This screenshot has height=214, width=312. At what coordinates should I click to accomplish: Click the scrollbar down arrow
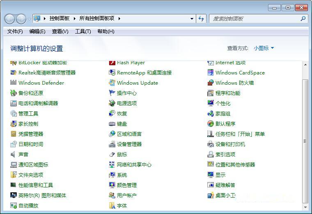click(305, 207)
